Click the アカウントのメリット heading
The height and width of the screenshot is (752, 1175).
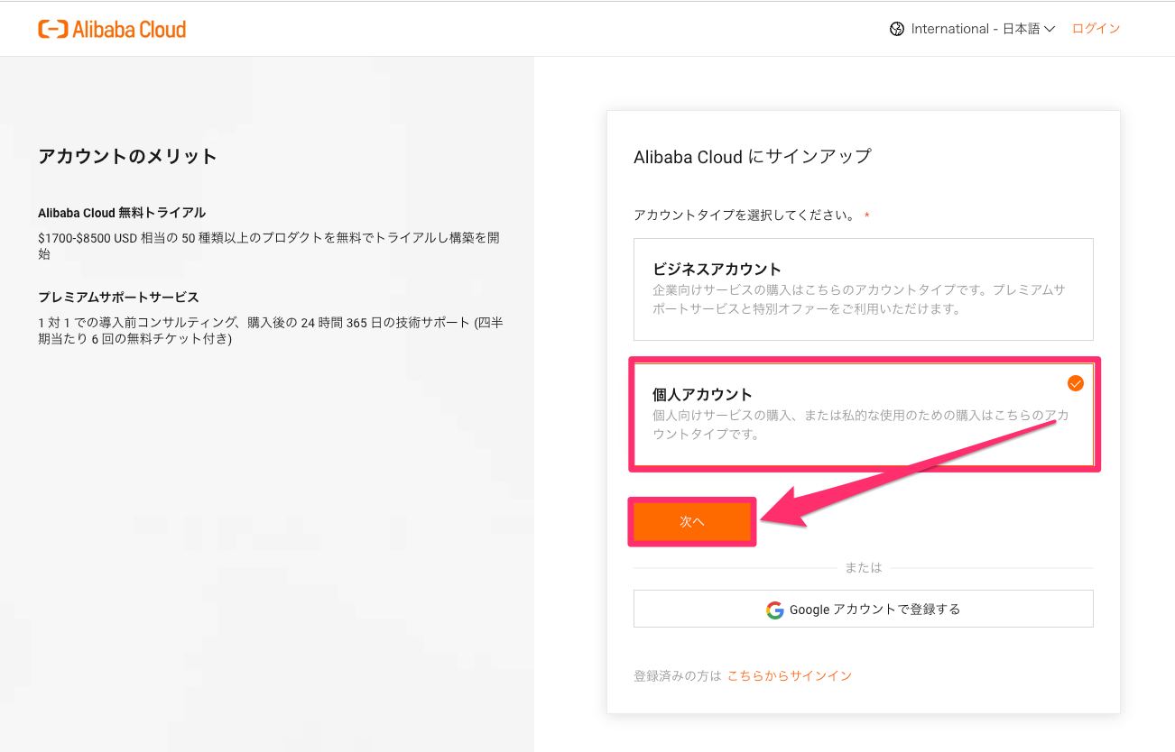click(x=128, y=156)
